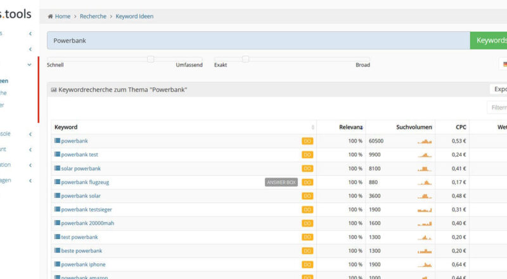Screen dimensions: 507x279
Task: Click the DO badge in the 'powerbank flugzeug' row
Action: [307, 182]
